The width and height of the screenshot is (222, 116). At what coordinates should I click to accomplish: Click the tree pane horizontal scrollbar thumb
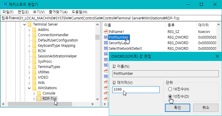point(40,104)
